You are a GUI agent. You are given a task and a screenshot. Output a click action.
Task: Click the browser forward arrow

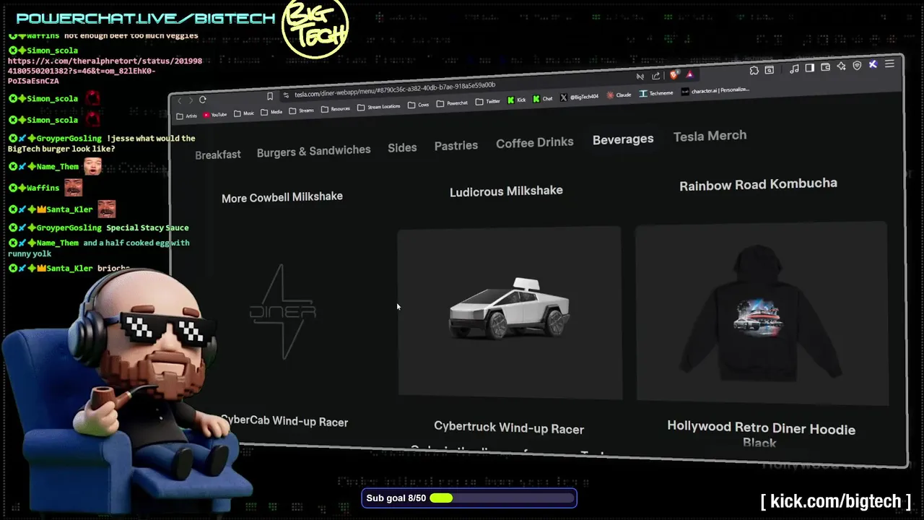[x=190, y=100]
